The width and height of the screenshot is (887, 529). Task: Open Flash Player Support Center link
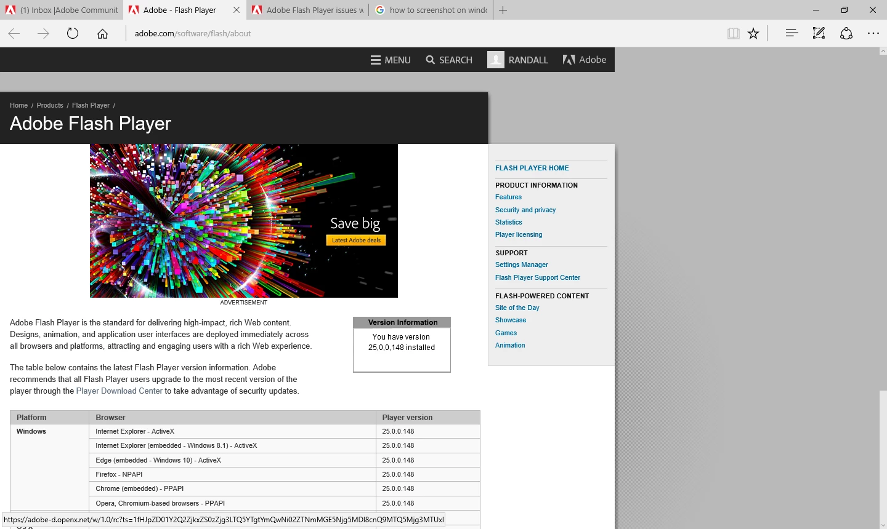(538, 277)
